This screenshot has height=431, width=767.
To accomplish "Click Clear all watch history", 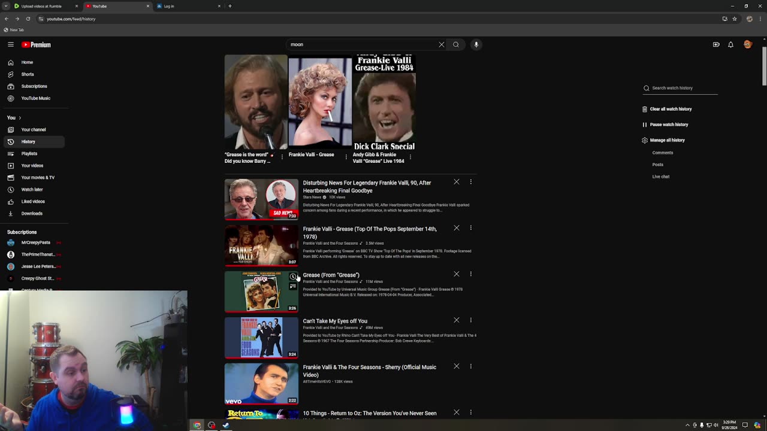I will 667,109.
